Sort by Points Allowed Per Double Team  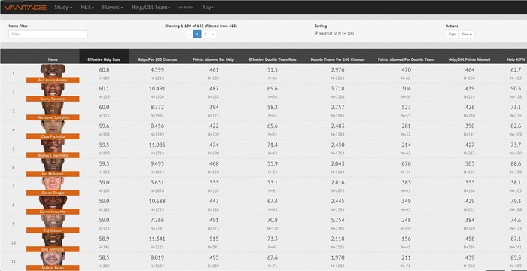click(406, 59)
